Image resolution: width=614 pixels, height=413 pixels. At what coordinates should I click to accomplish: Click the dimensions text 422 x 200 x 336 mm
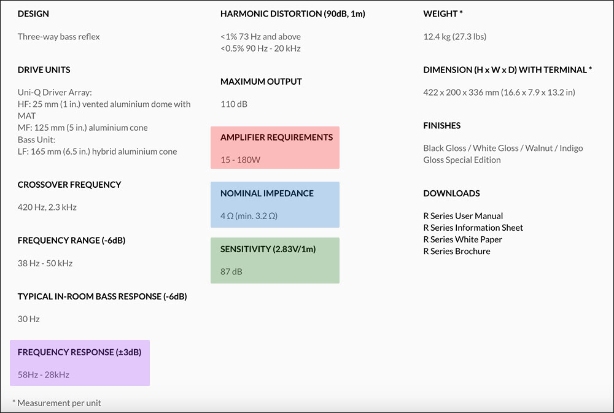(499, 93)
